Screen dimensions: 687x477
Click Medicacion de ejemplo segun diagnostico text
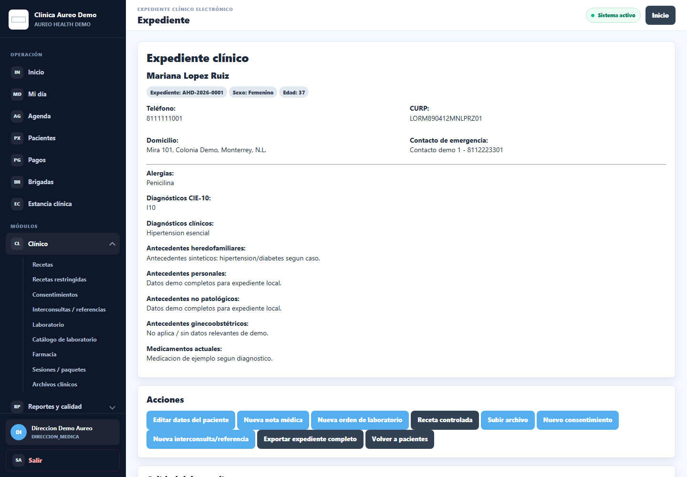(x=209, y=358)
